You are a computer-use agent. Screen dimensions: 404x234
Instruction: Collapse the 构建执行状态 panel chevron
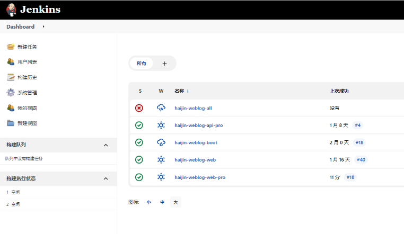[106, 179]
